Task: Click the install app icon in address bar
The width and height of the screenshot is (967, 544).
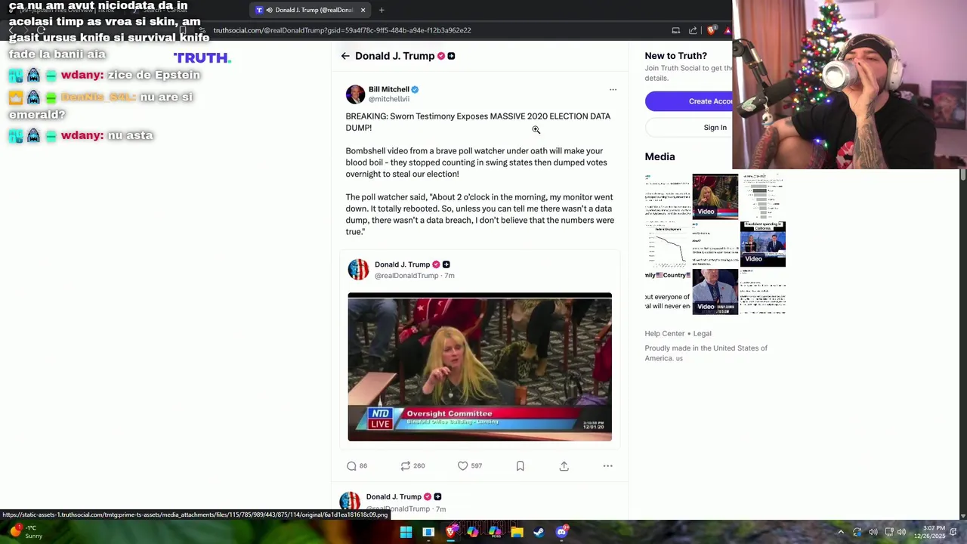Action: (x=675, y=30)
